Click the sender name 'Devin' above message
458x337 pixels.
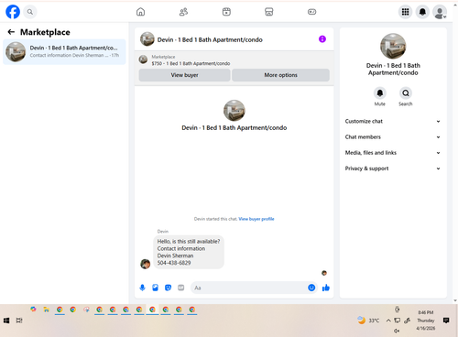[163, 232]
